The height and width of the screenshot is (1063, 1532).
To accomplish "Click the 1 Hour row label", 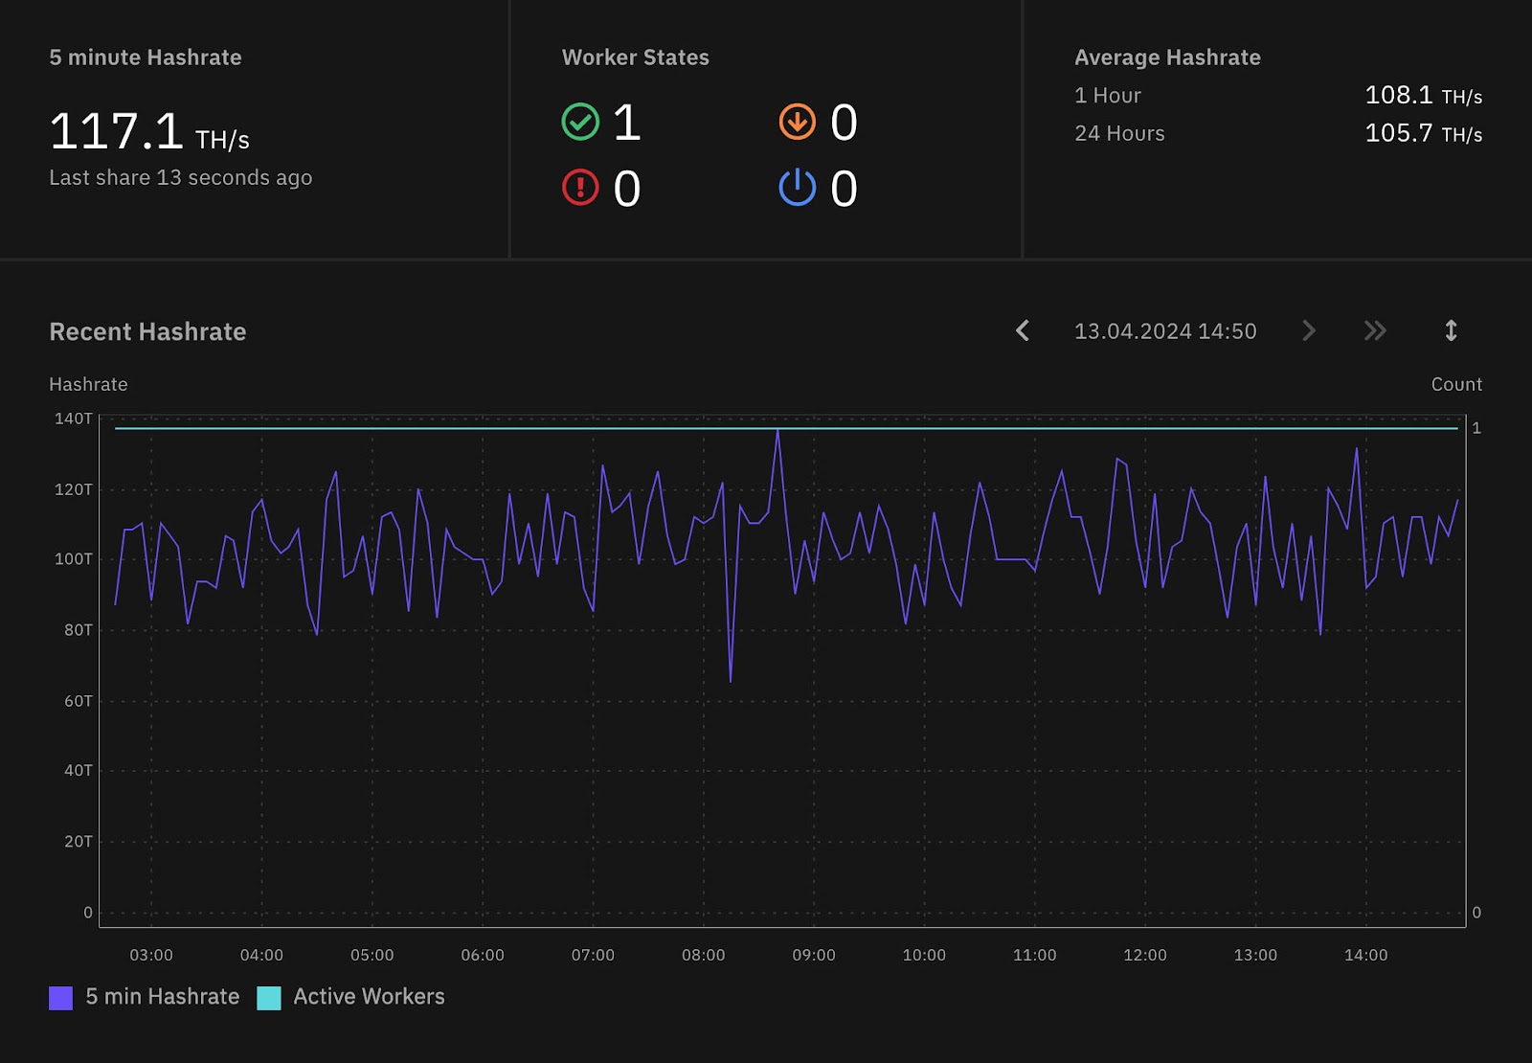I will [1108, 96].
